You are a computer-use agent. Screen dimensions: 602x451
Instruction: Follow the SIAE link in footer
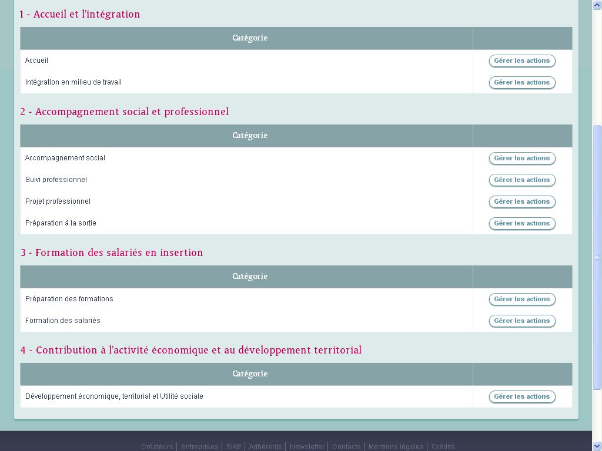(233, 447)
